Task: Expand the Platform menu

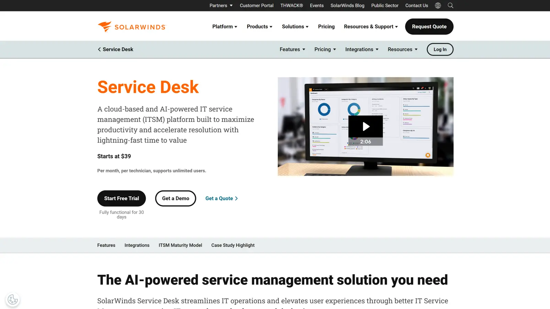Action: click(225, 26)
